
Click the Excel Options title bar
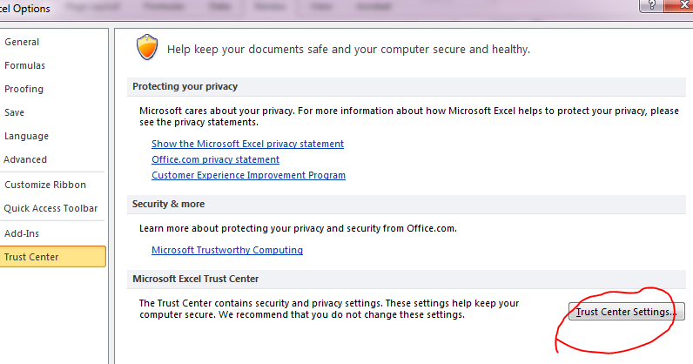coord(261,7)
